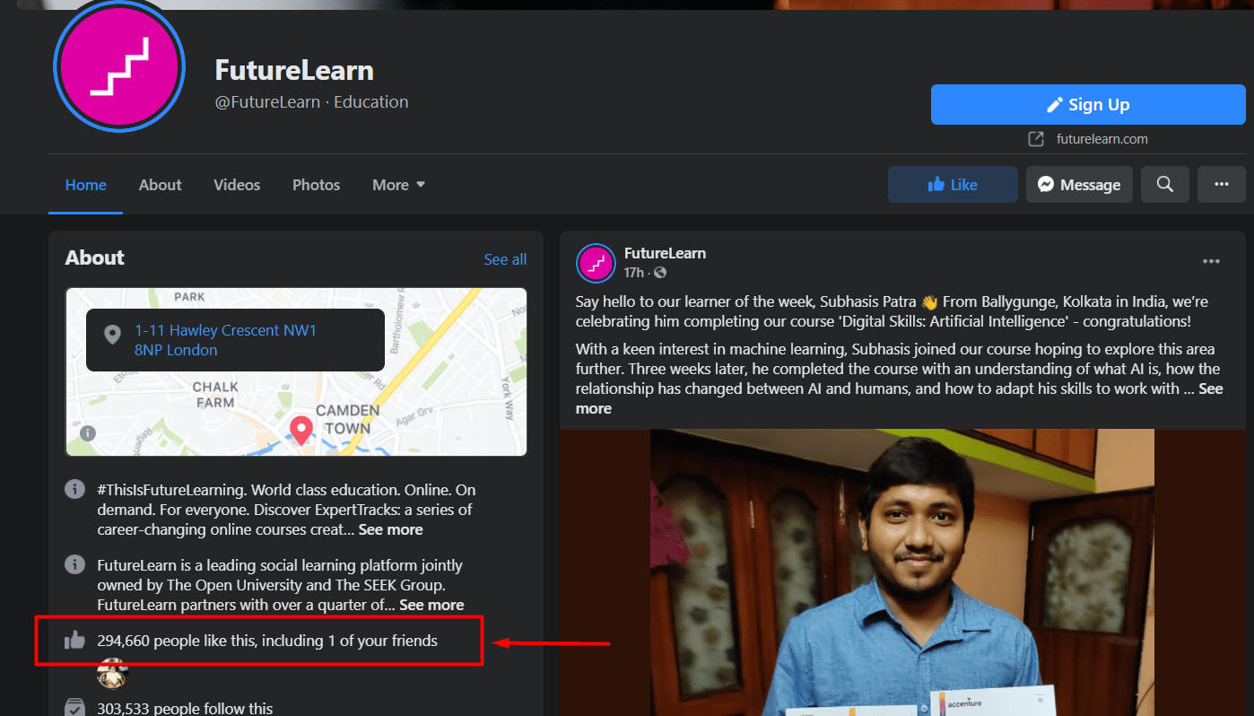Open page options three-dots button
The image size is (1254, 716).
point(1221,185)
